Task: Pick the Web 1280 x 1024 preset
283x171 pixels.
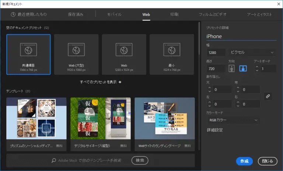Action: tap(124, 54)
